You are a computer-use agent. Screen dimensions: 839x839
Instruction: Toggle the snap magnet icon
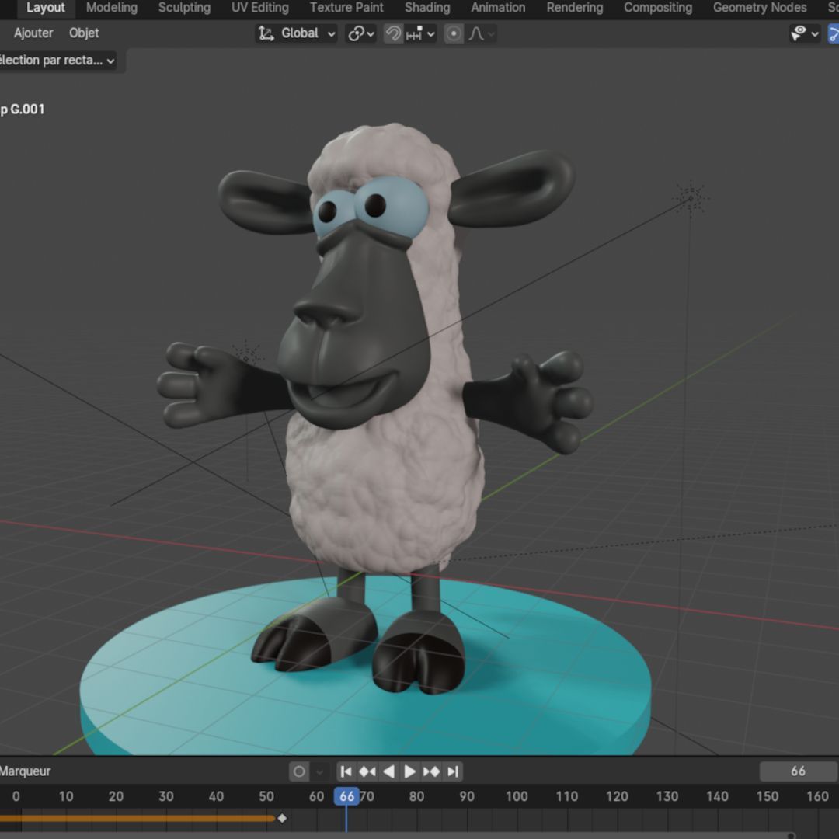(393, 33)
